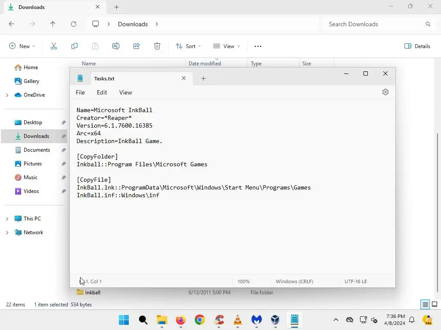This screenshot has height=330, width=441.
Task: Close the Tasks.txt tab
Action: (183, 78)
